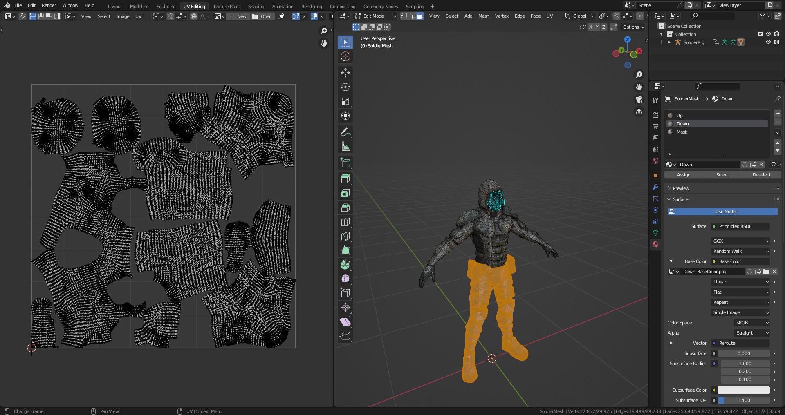The image size is (785, 415).
Task: Select the Poly Build tool
Action: pos(345,250)
